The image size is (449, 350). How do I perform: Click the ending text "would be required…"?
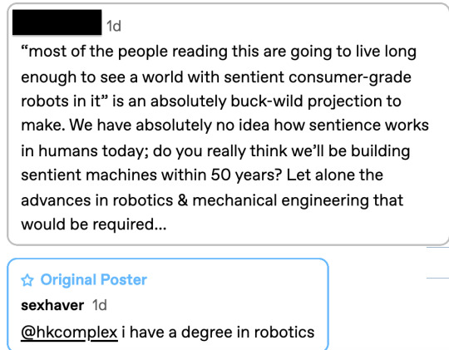[94, 224]
